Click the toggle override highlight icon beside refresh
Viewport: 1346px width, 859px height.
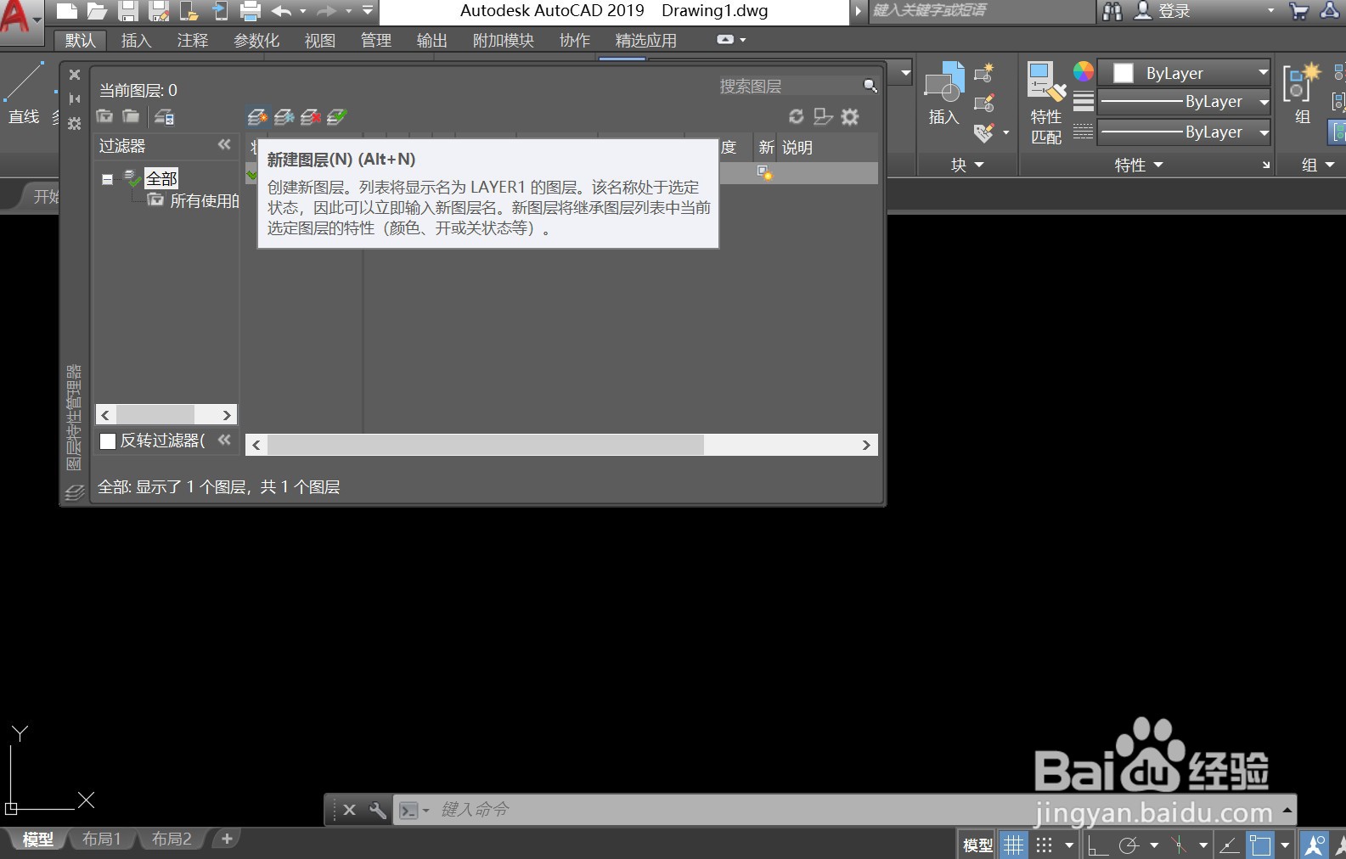[x=823, y=116]
